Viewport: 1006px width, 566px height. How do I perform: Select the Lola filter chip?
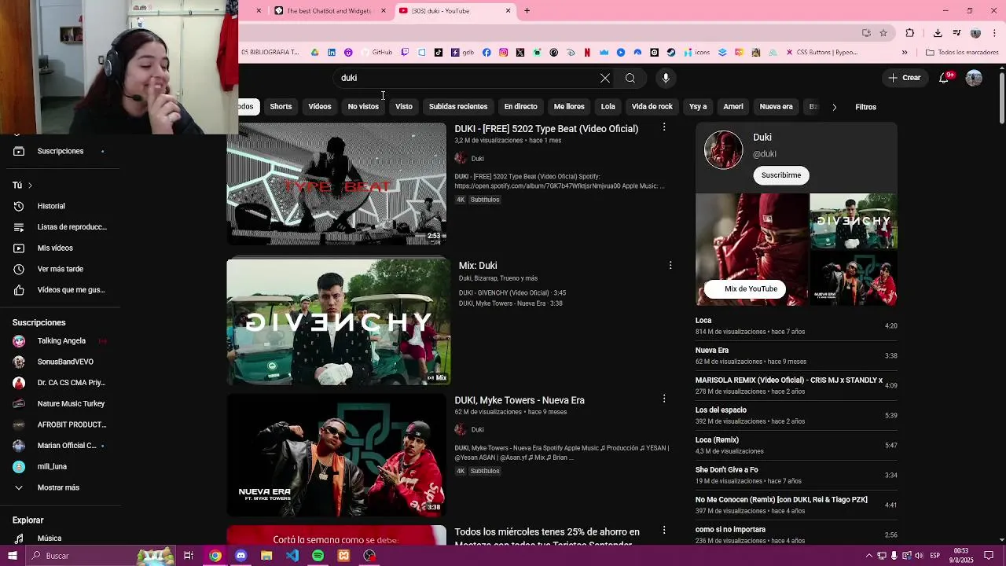608,107
